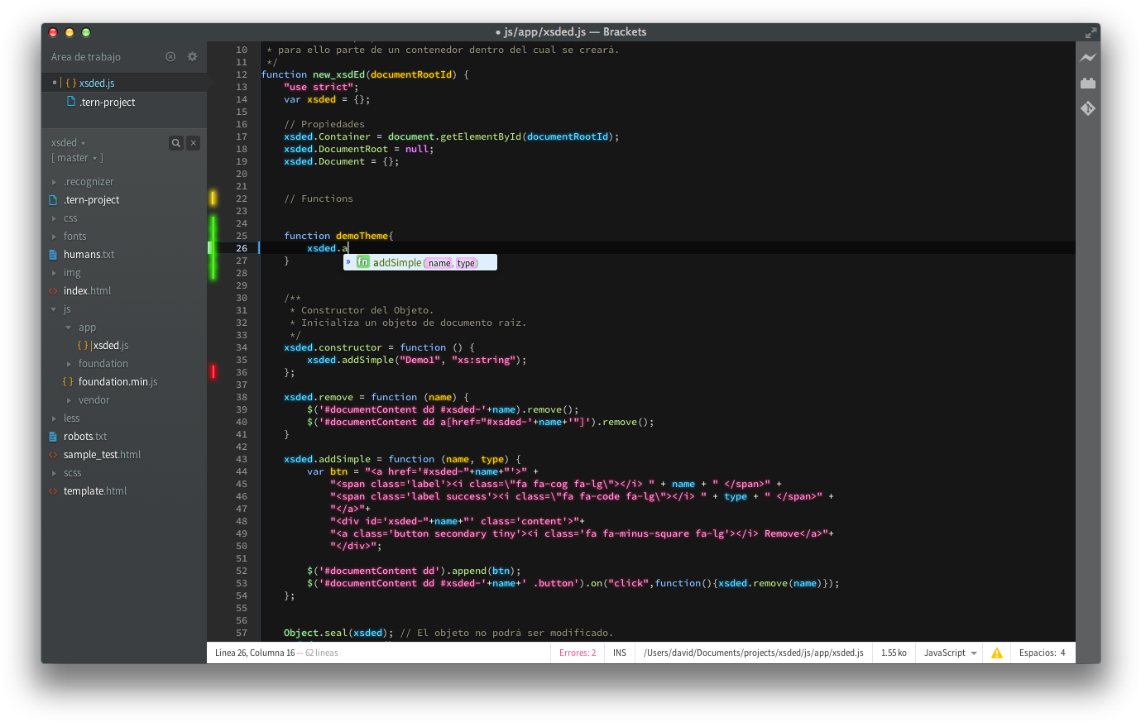Screen dimensions: 1141x722
Task: Click the Área de trabajo header
Action: (86, 57)
